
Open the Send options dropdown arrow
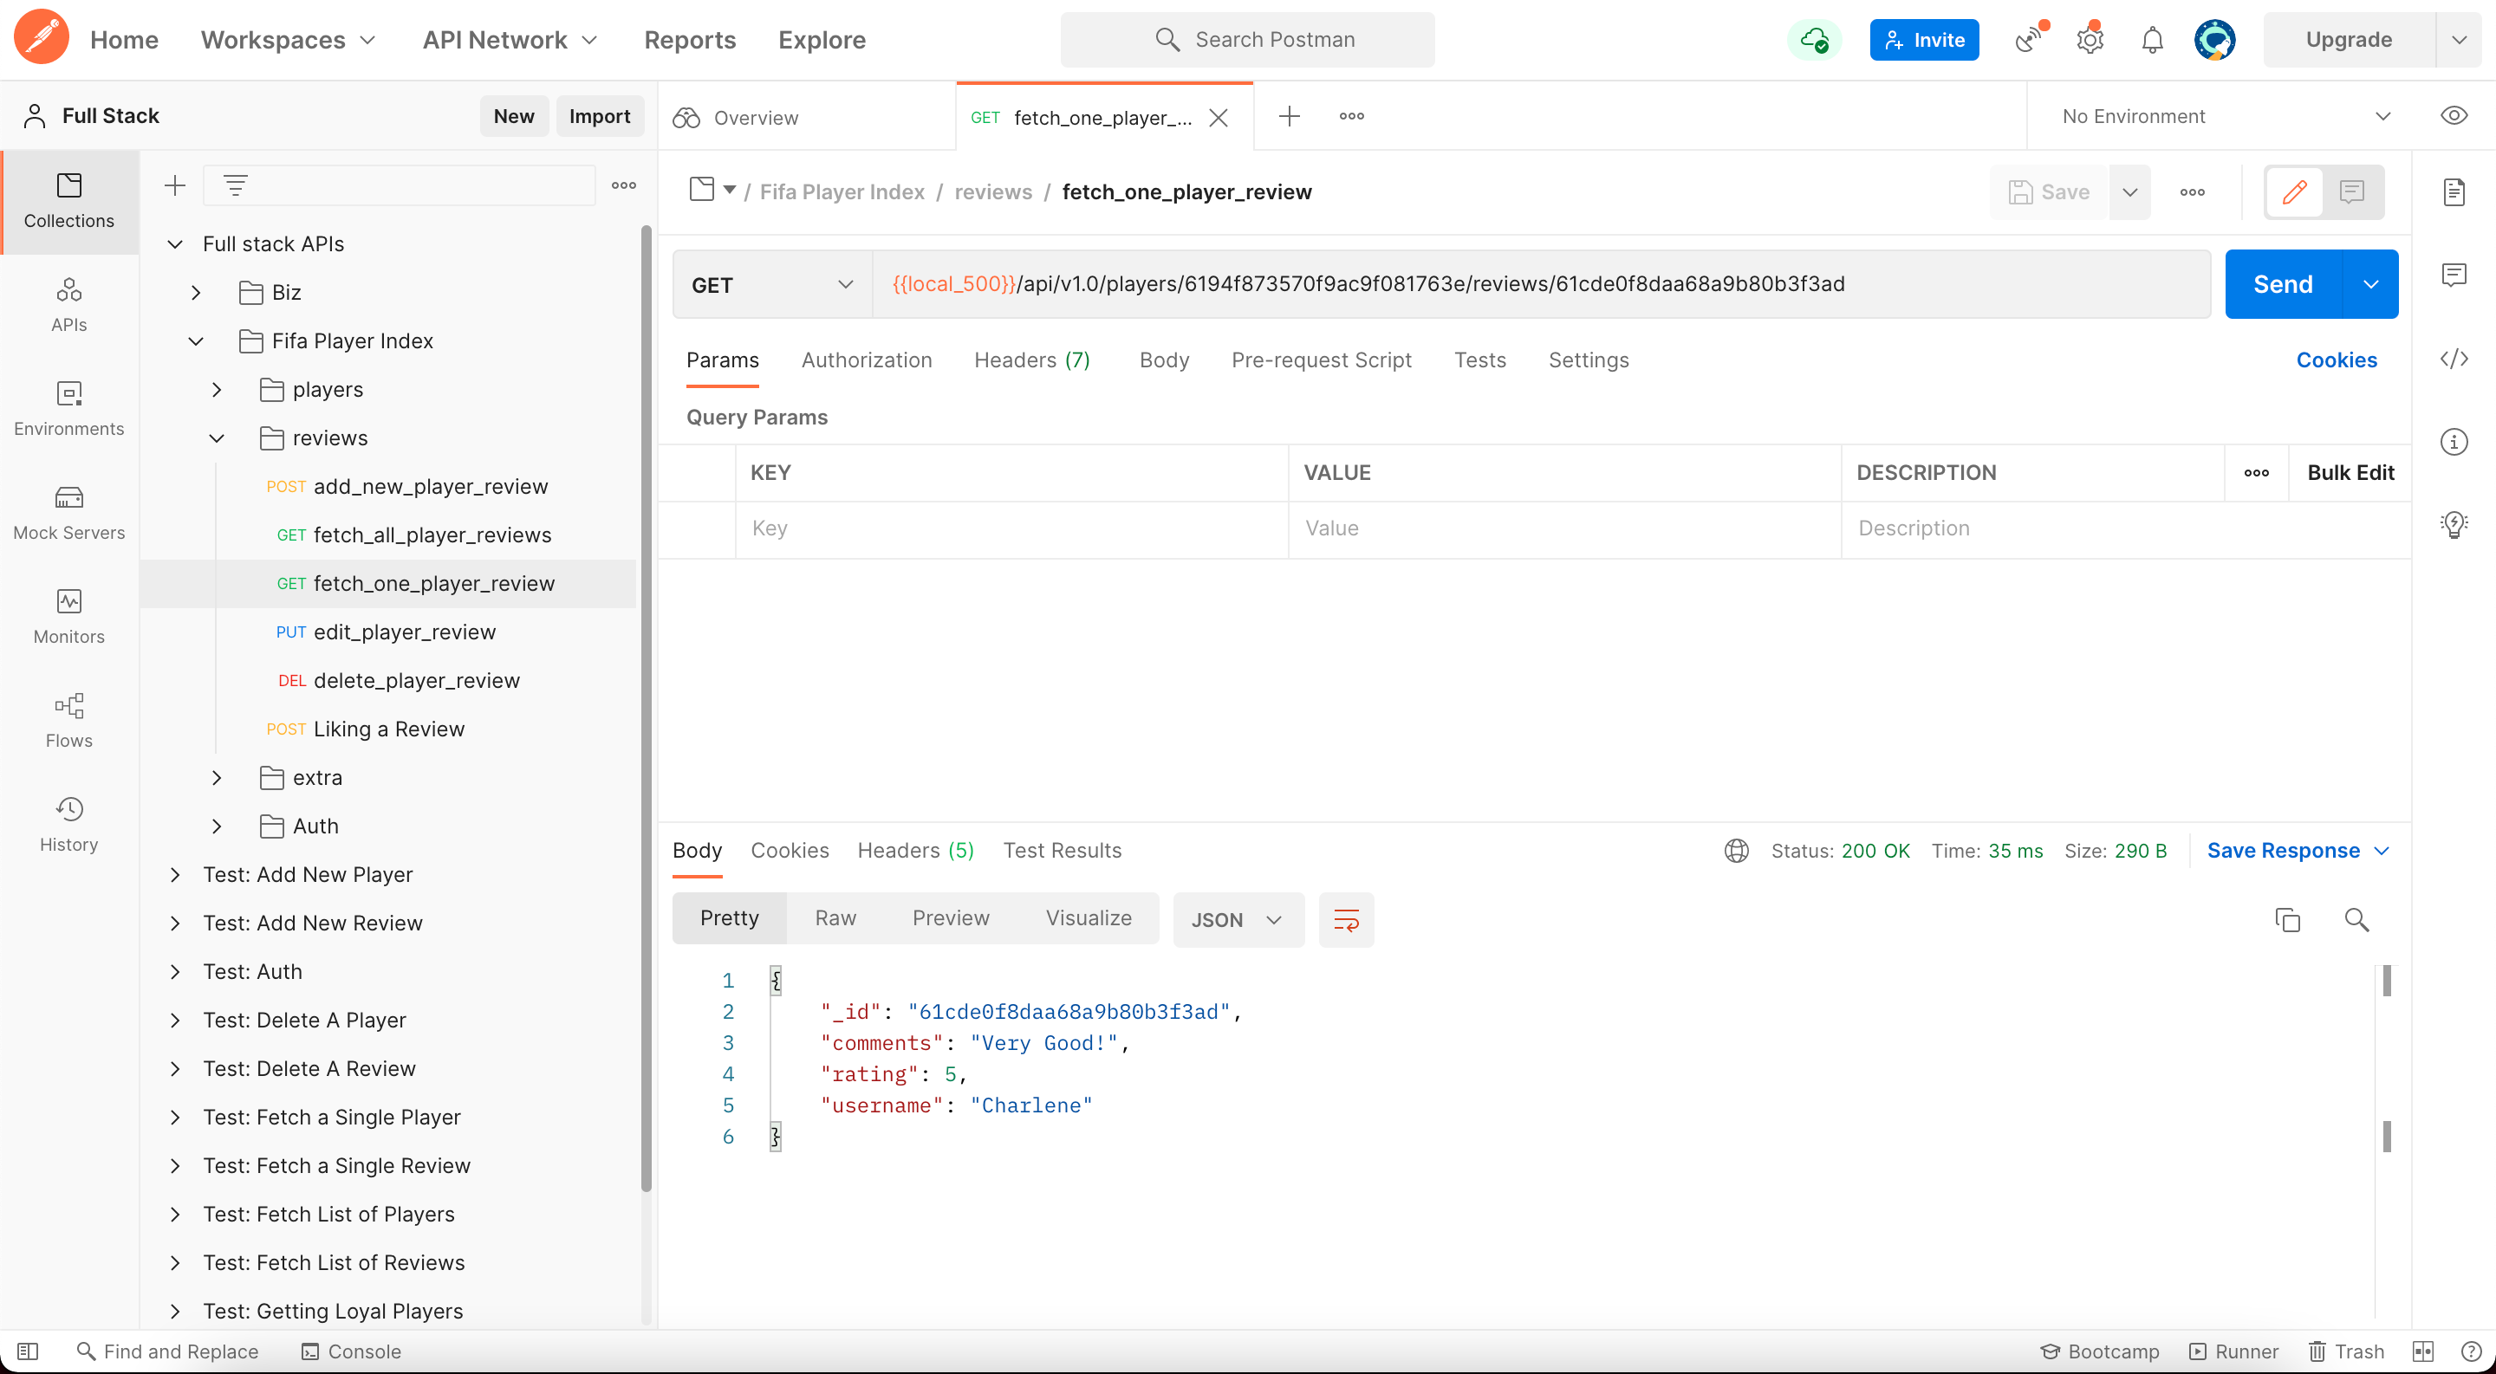tap(2370, 285)
